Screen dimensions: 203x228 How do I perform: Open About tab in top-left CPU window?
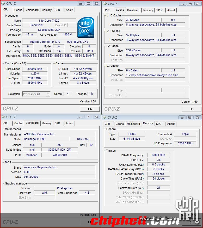click(69, 10)
